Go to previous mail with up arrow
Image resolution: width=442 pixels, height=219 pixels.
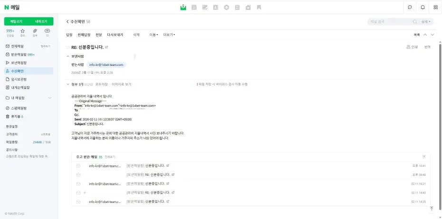pyautogui.click(x=425, y=35)
